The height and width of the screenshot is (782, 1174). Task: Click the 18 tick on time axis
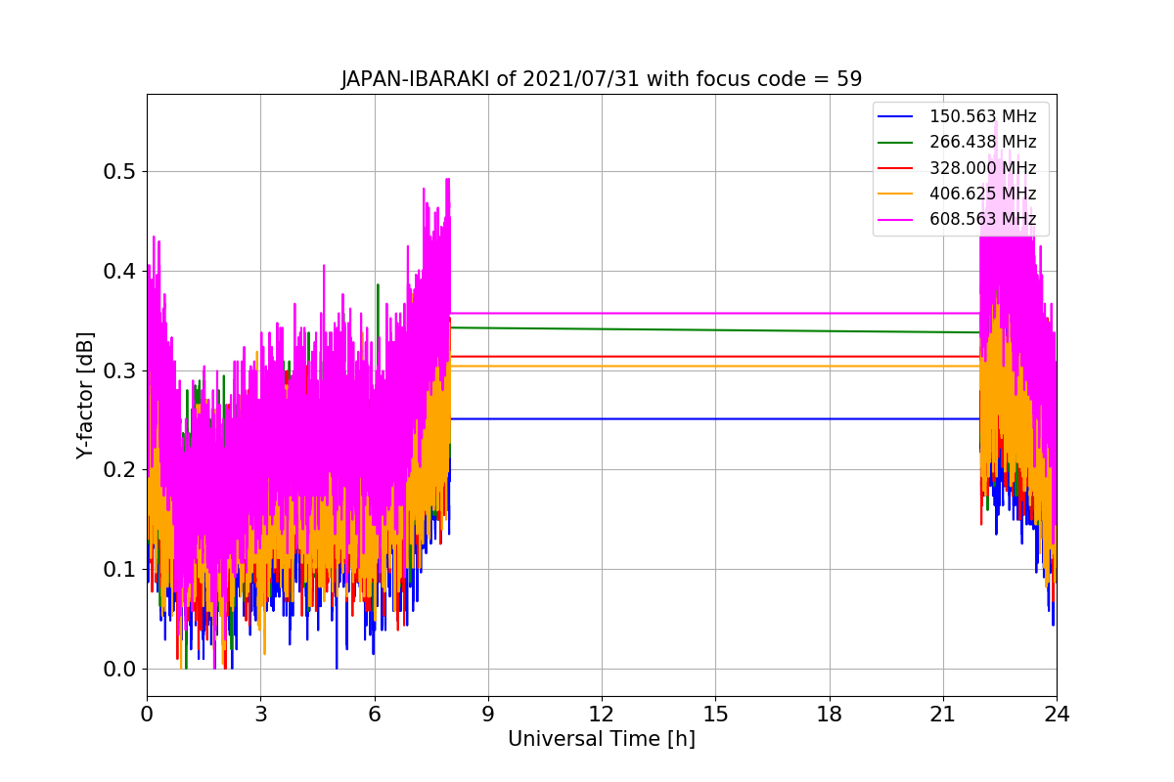pos(830,714)
